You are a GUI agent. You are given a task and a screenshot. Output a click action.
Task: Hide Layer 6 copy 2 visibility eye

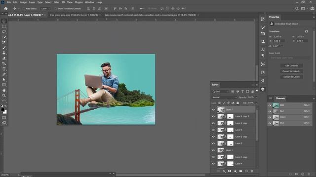click(x=213, y=117)
